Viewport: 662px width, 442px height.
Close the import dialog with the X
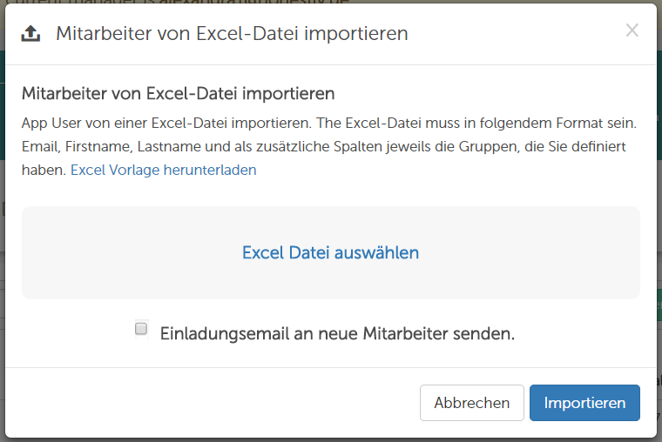(x=632, y=30)
